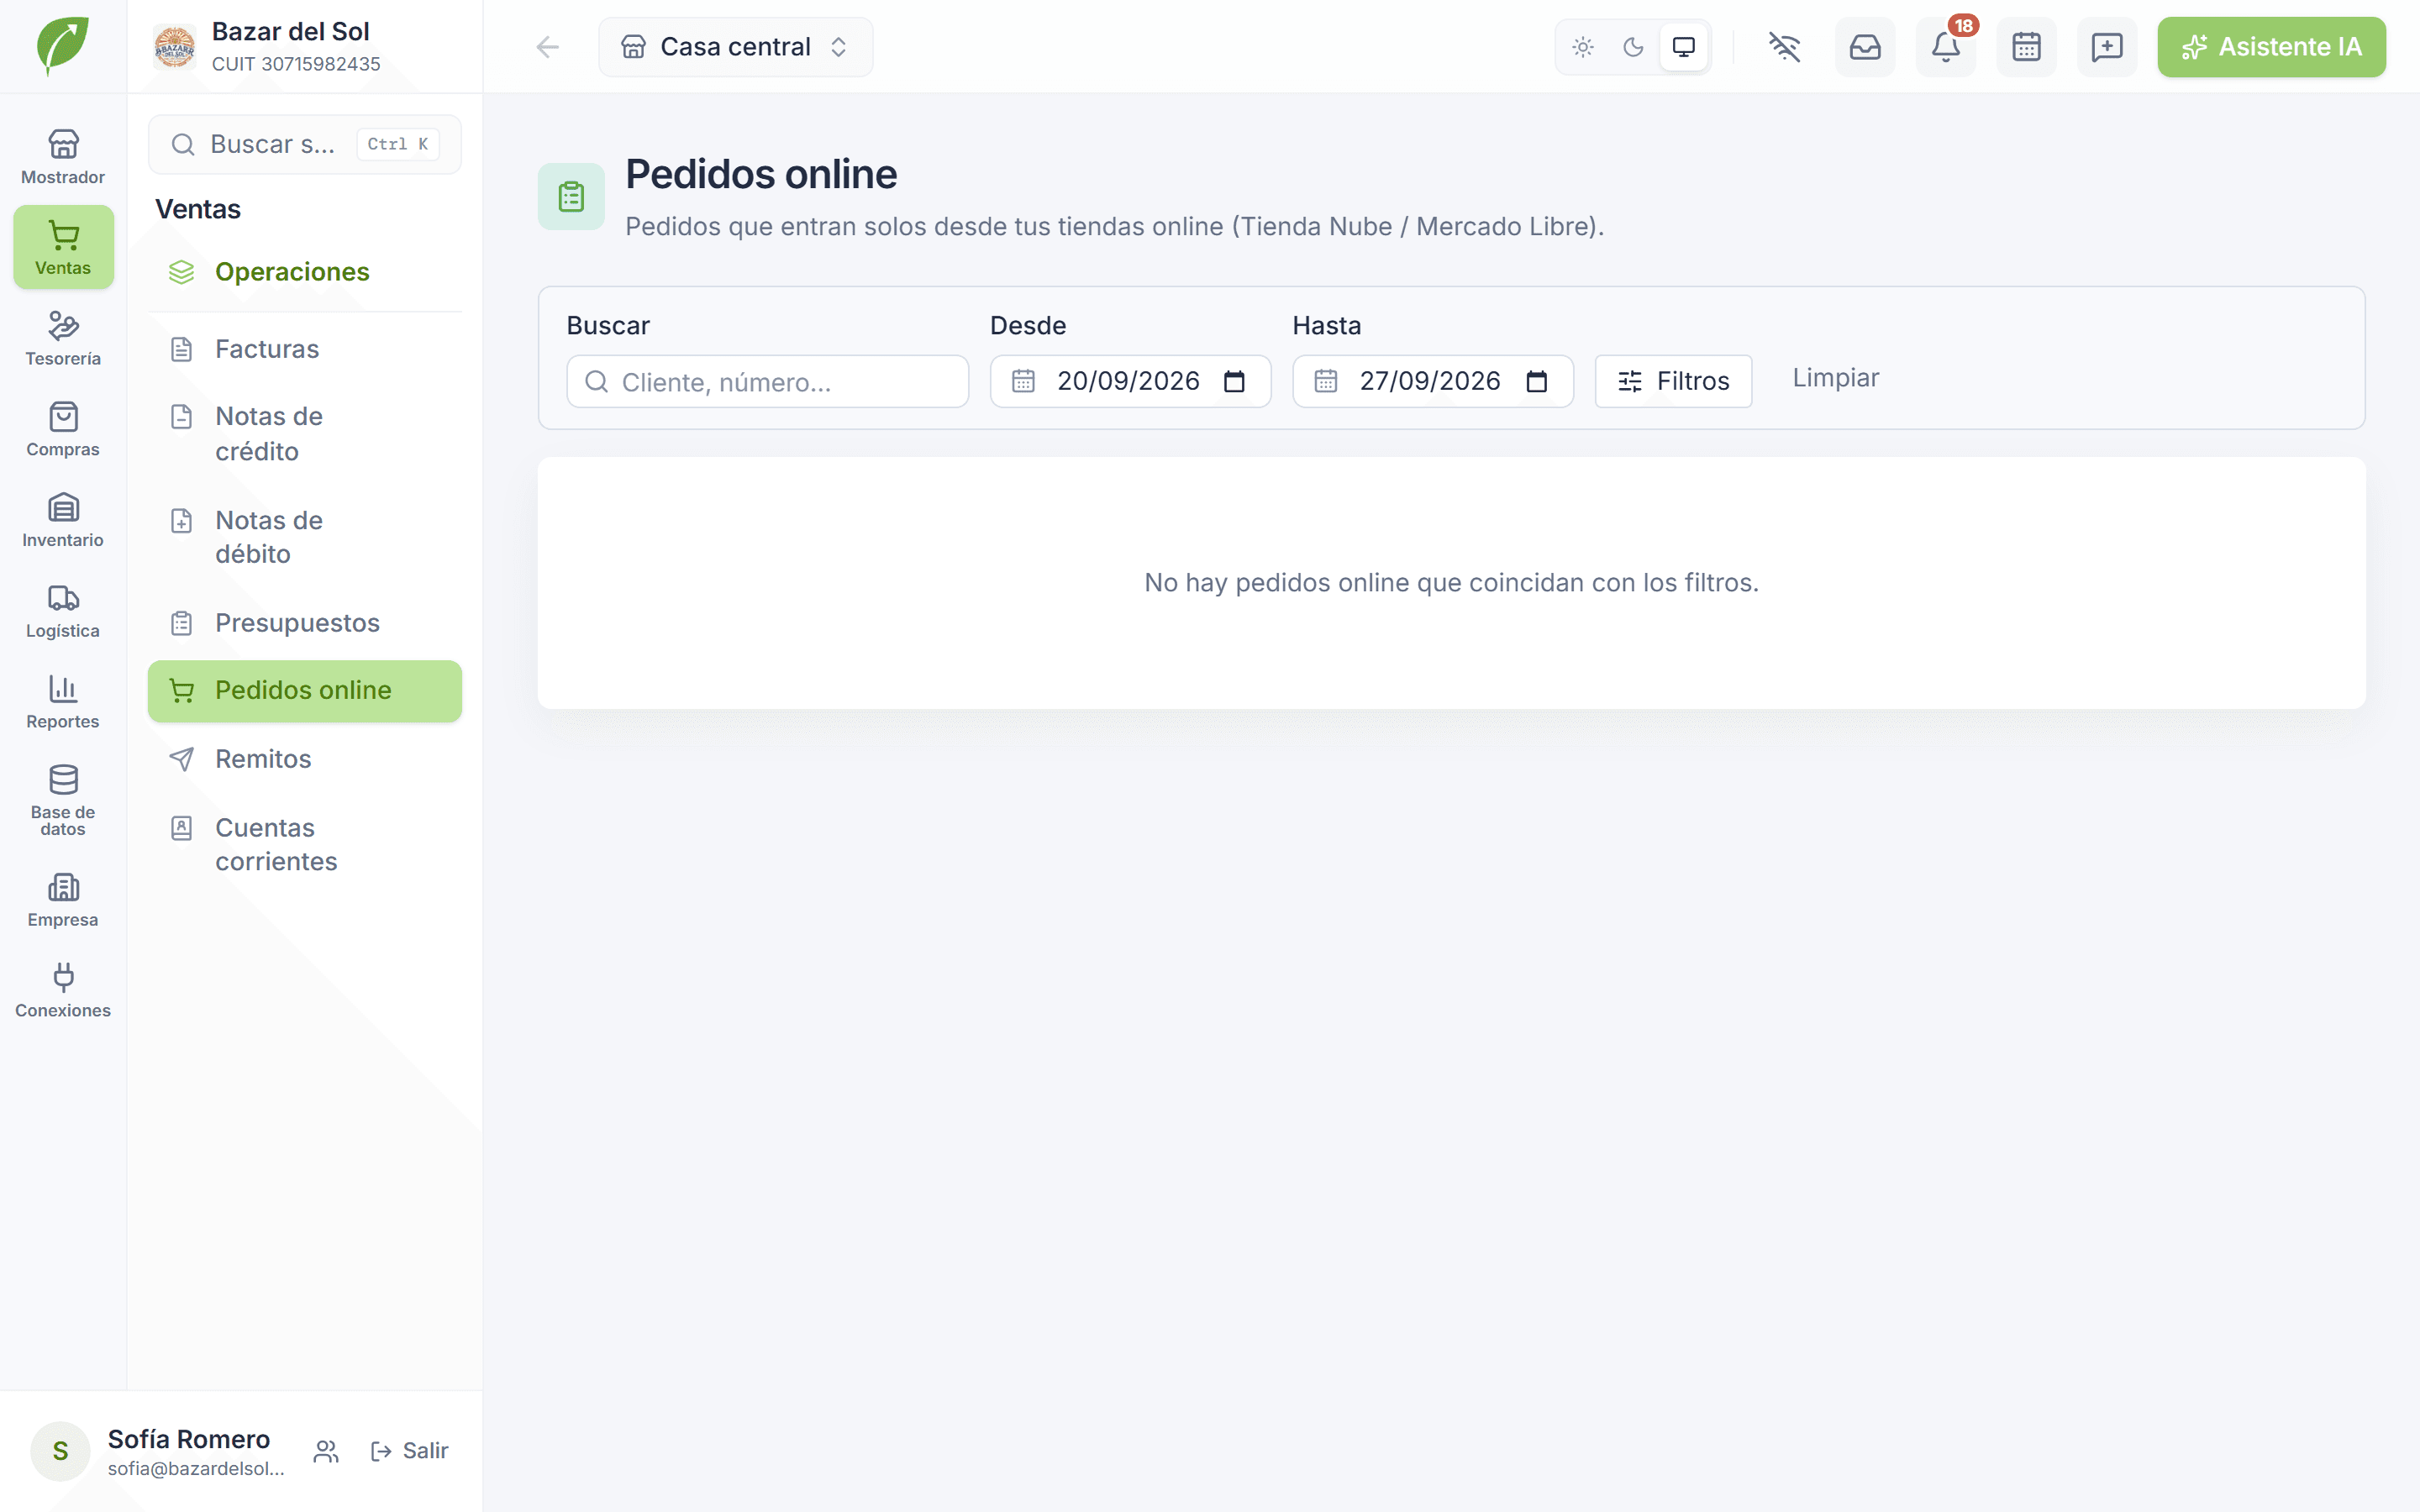Focus the sidebar Buscar search box
Screen dimensions: 2420x1512
305,144
